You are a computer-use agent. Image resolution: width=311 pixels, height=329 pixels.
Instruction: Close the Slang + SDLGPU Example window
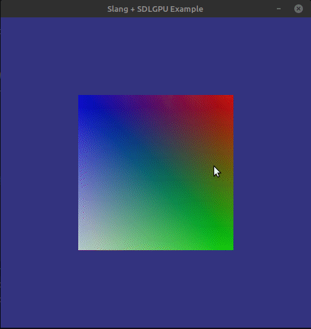299,9
